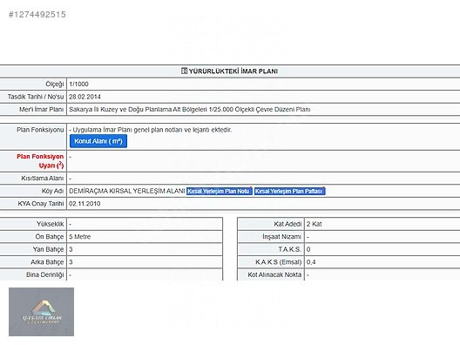Click the KYA Onay Tarihi date 02.11.2010

coord(85,204)
